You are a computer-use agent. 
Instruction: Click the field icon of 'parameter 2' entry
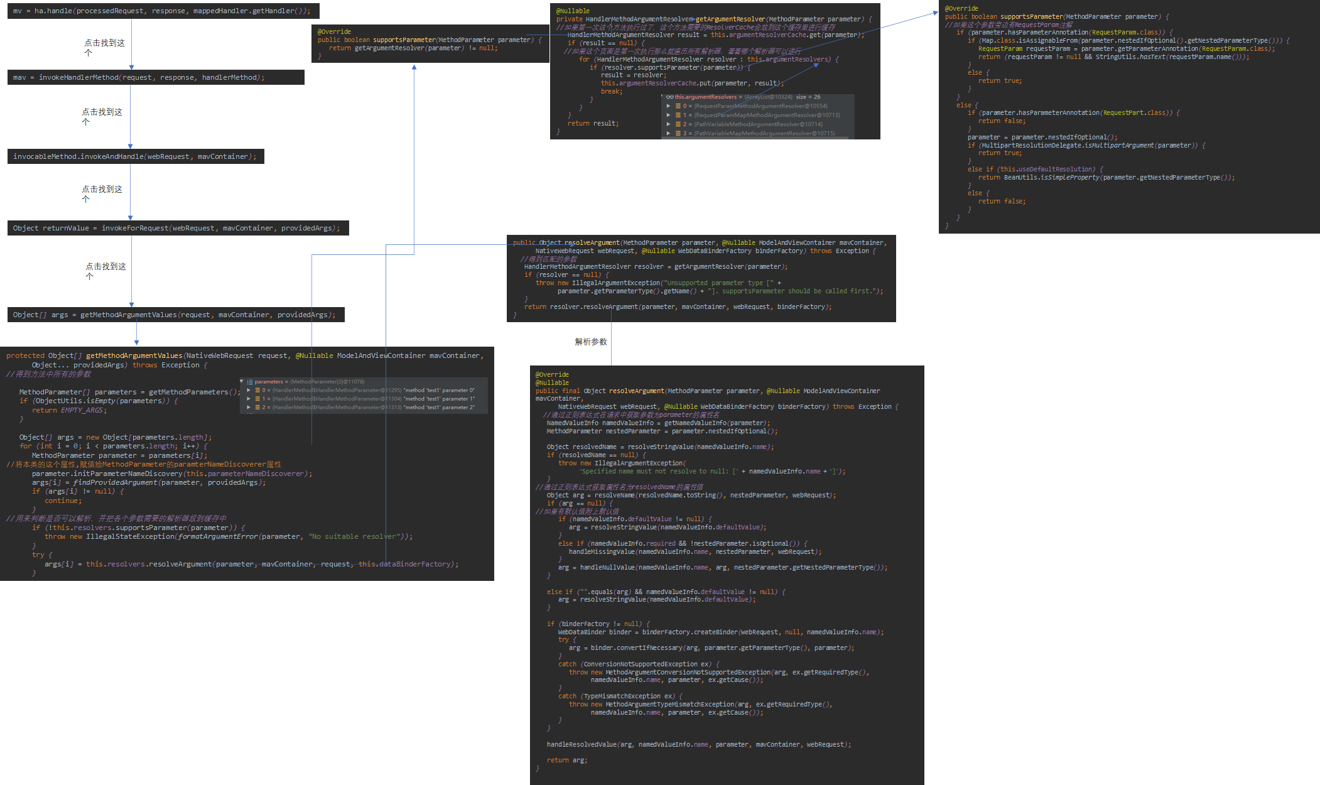[257, 408]
